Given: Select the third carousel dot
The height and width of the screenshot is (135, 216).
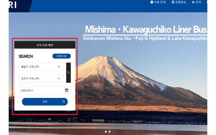Looking at the screenshot, I should (110, 132).
